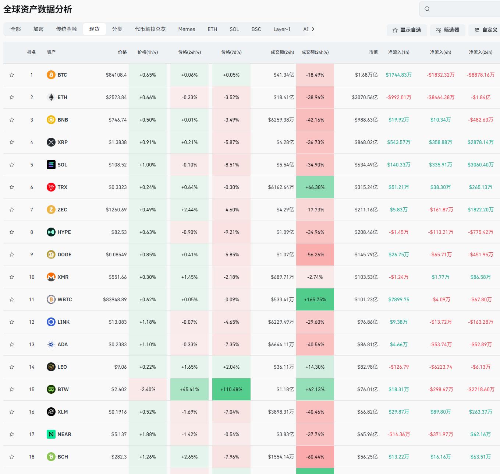Click the WBTC coin icon
500x474 pixels.
pos(51,299)
